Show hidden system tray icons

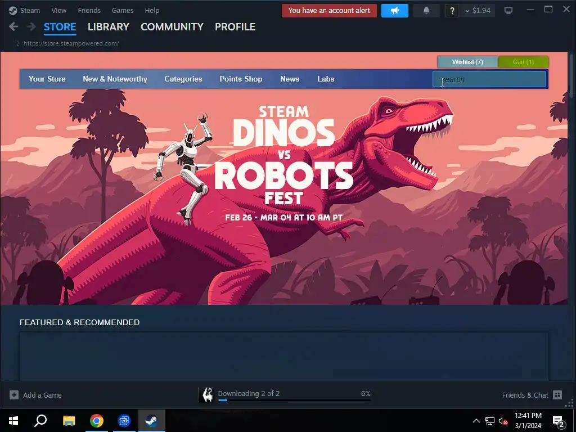(476, 421)
